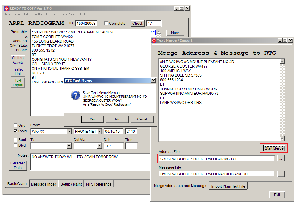Click the received time field 2110
298x204 pixels.
coord(131,132)
